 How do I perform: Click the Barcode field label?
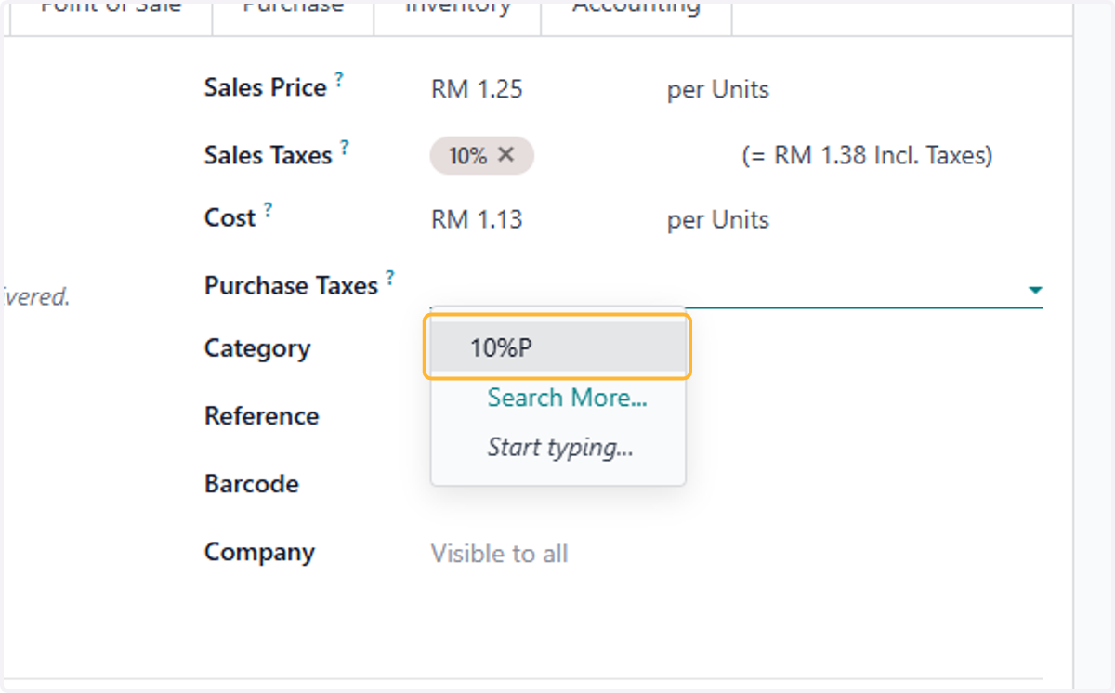click(x=252, y=484)
